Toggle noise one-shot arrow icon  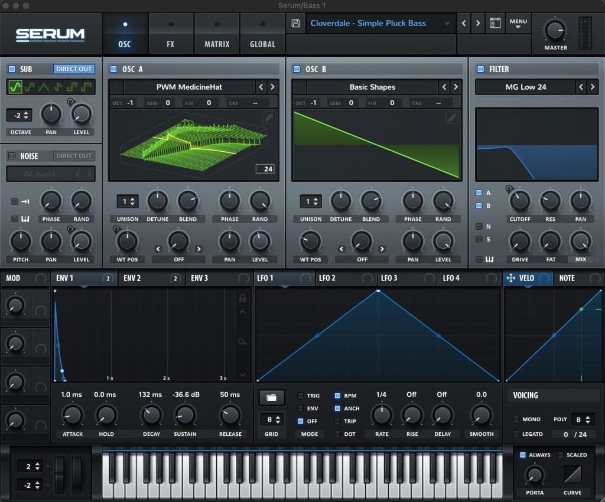[25, 201]
